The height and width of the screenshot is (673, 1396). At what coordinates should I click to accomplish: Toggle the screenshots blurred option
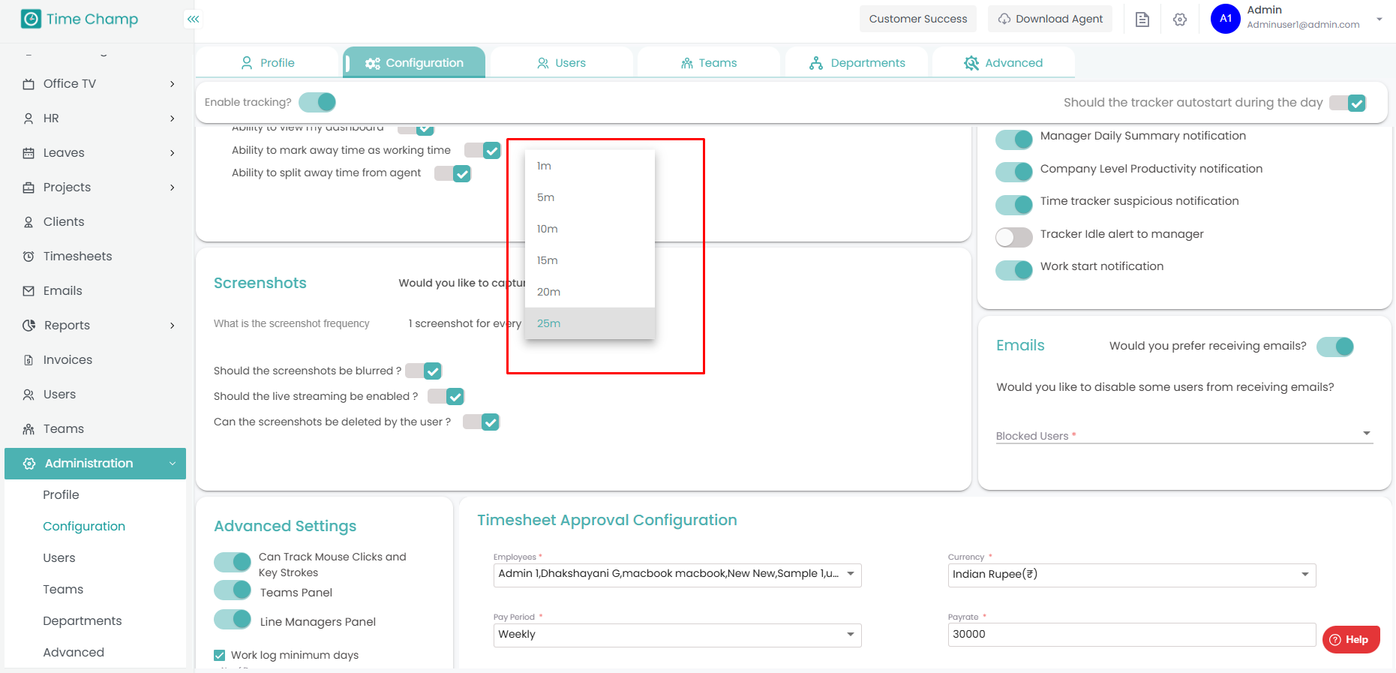[x=423, y=371]
